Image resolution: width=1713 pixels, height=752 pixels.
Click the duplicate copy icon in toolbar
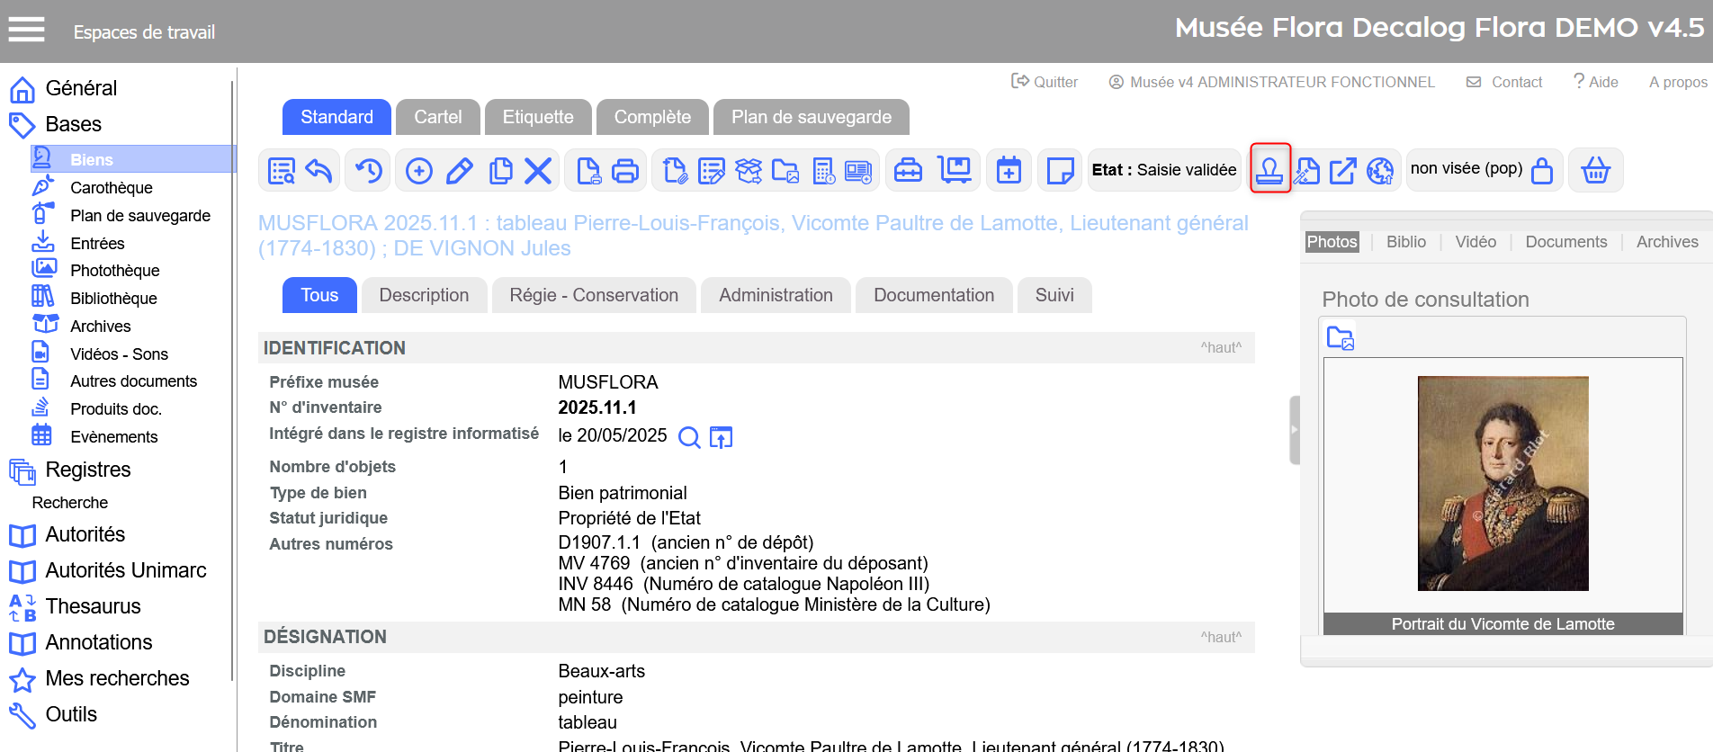coord(500,170)
